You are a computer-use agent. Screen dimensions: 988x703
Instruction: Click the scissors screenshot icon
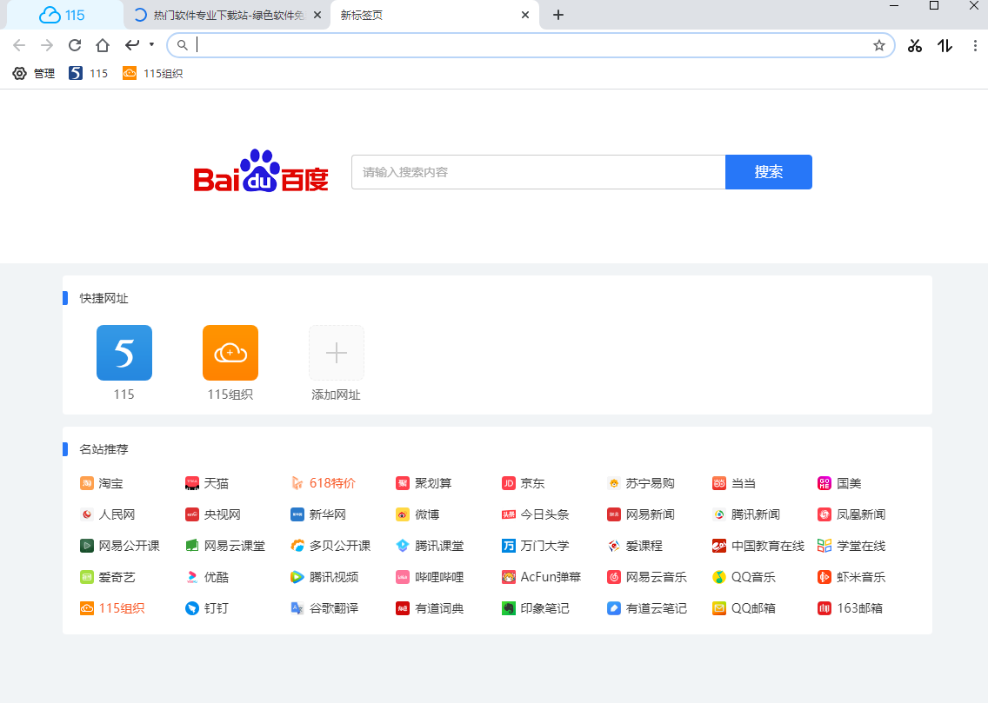914,45
